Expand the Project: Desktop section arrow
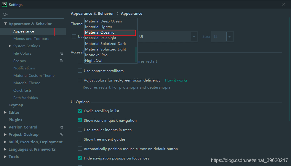Viewport: 291px width, 166px height. [x=5, y=134]
